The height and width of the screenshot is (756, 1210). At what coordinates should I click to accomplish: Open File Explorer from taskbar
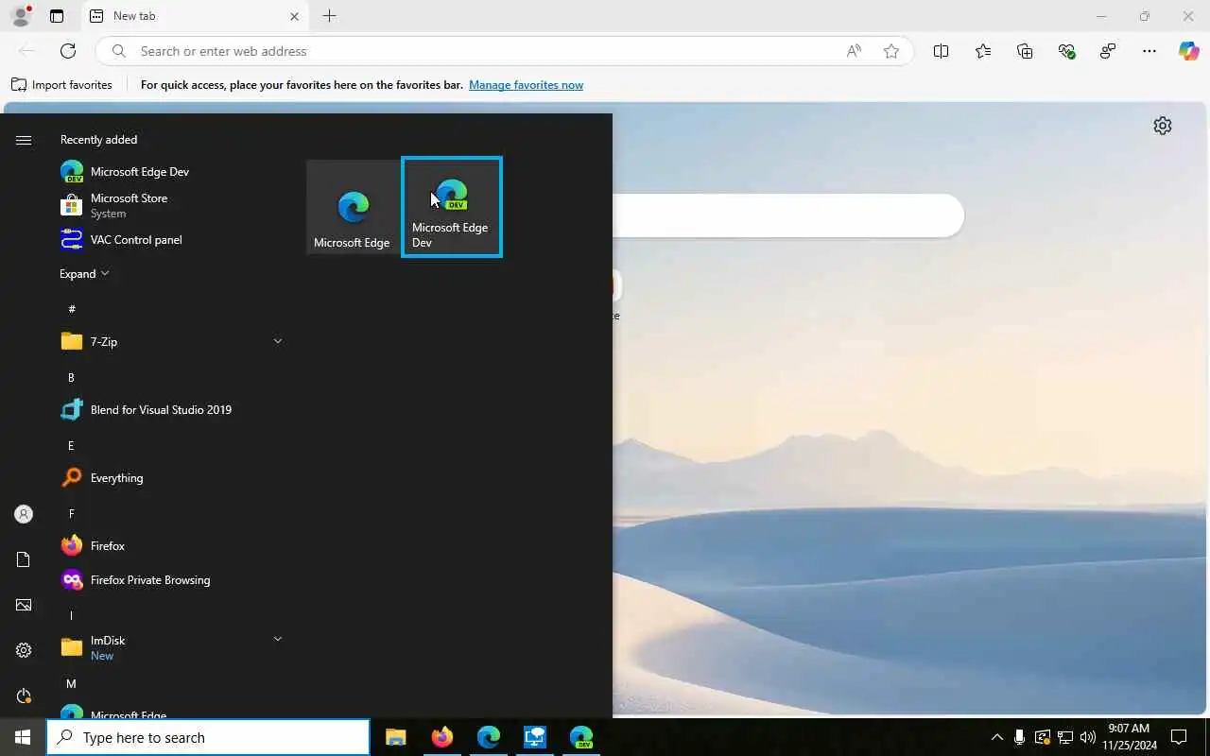pos(396,737)
